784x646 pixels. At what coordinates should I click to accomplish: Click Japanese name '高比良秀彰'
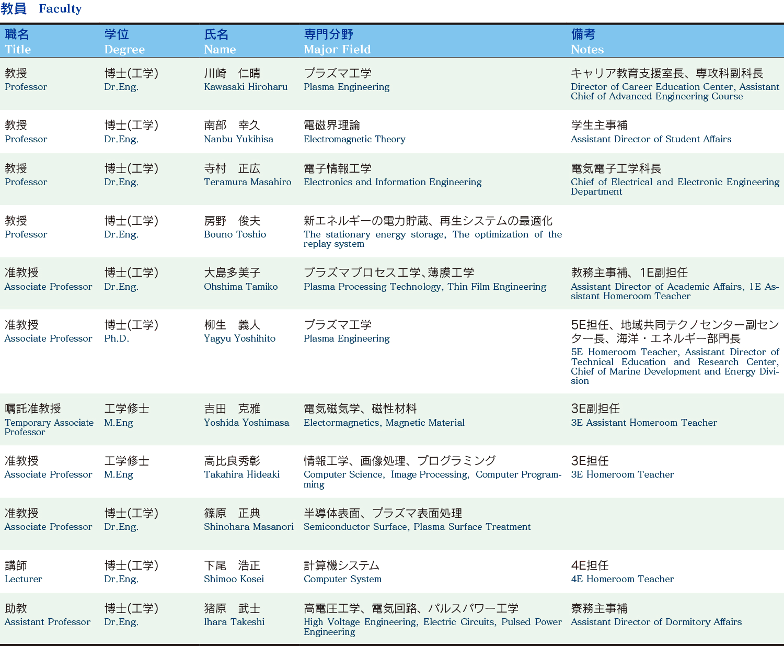[x=232, y=461]
